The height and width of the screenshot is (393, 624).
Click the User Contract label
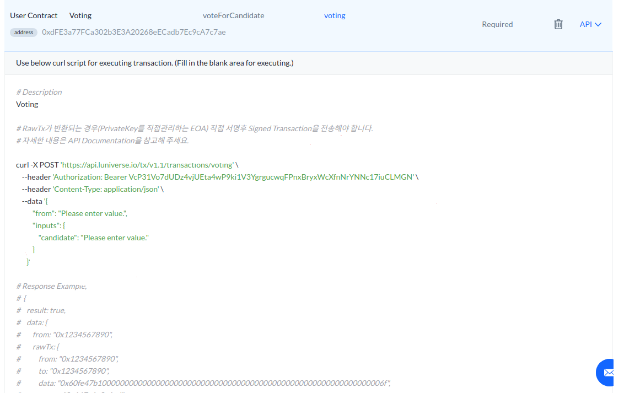(34, 15)
